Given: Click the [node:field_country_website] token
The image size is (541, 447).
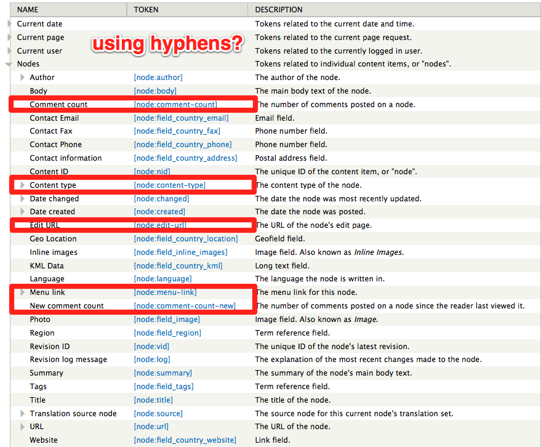Looking at the screenshot, I should click(x=185, y=440).
